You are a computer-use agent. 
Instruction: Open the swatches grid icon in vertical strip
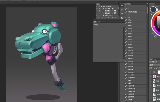[x=122, y=10]
